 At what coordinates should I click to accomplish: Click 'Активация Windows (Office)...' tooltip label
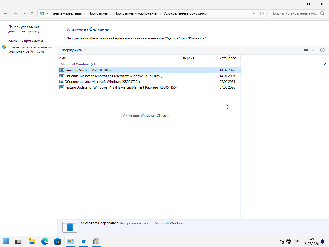tap(146, 115)
